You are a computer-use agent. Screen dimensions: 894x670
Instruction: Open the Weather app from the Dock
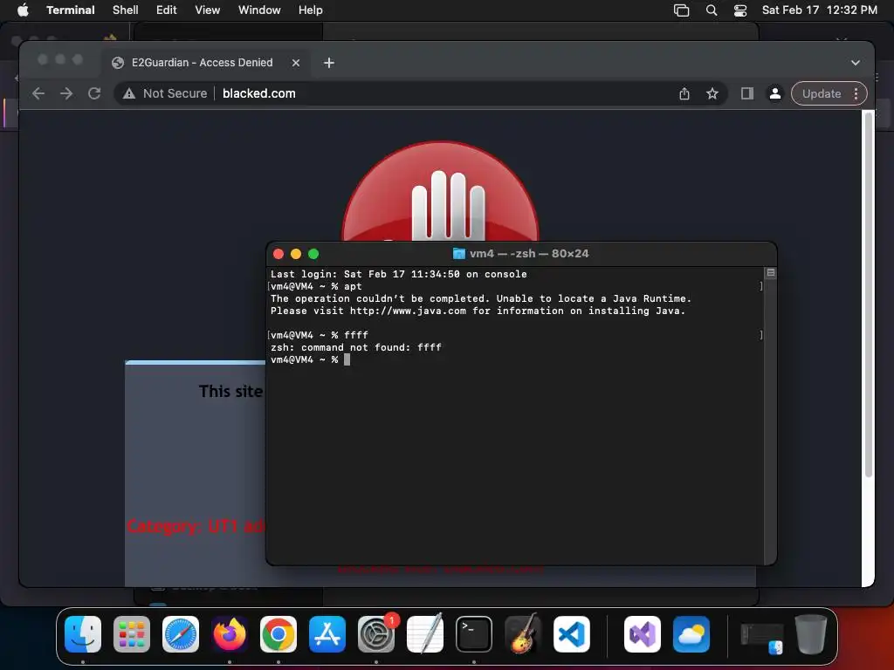691,634
